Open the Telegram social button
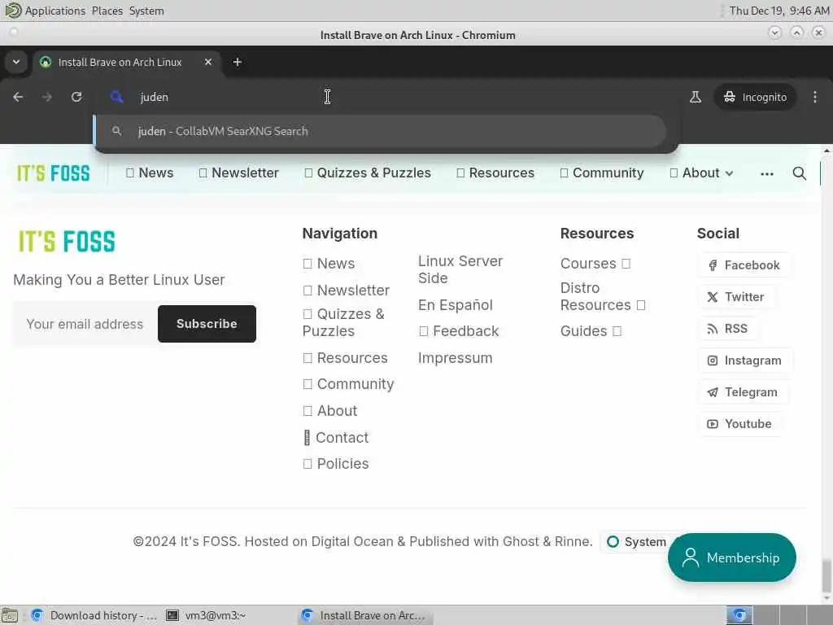The image size is (833, 625). [742, 392]
